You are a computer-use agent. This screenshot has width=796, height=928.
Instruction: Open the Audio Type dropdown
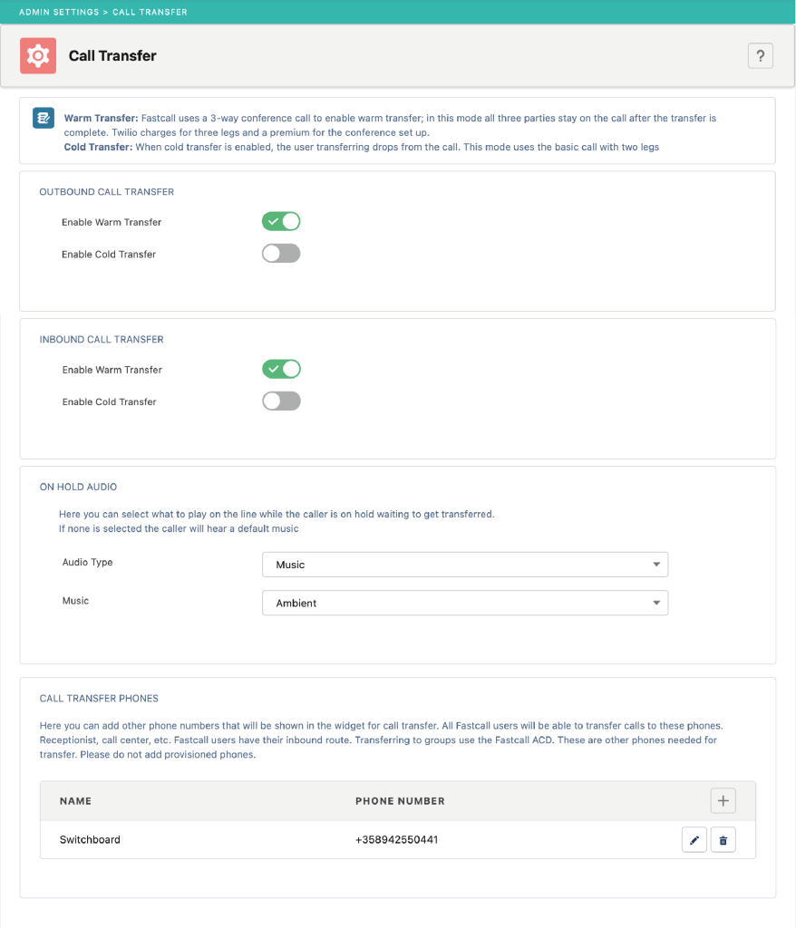465,564
